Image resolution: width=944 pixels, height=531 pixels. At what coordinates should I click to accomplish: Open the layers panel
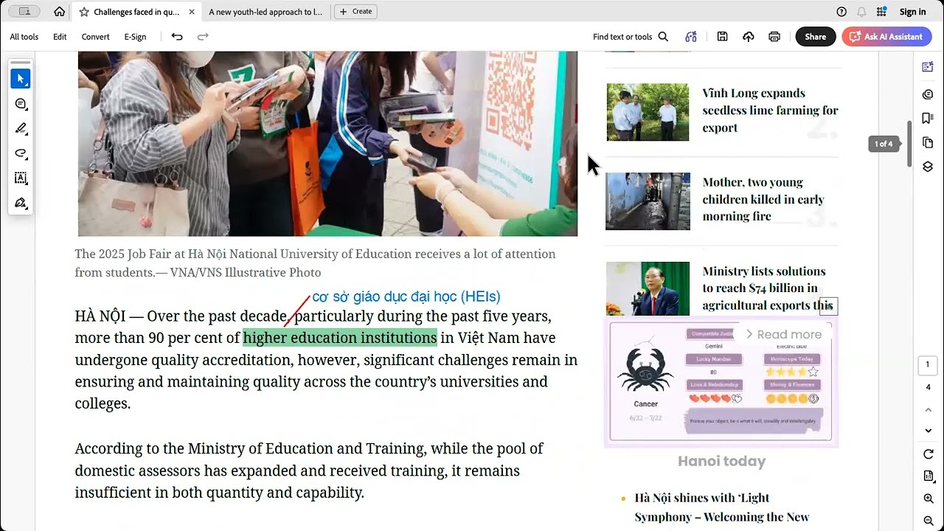click(x=928, y=167)
